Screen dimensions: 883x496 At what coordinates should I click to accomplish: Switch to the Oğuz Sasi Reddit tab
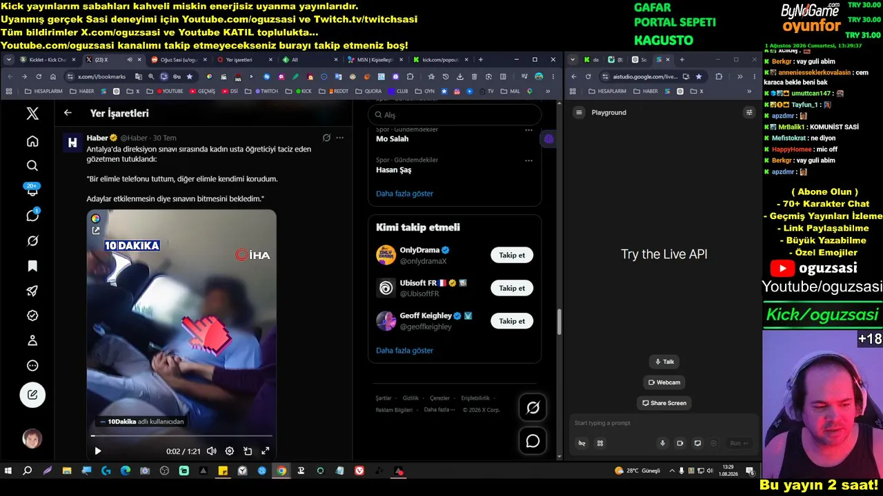coord(178,60)
